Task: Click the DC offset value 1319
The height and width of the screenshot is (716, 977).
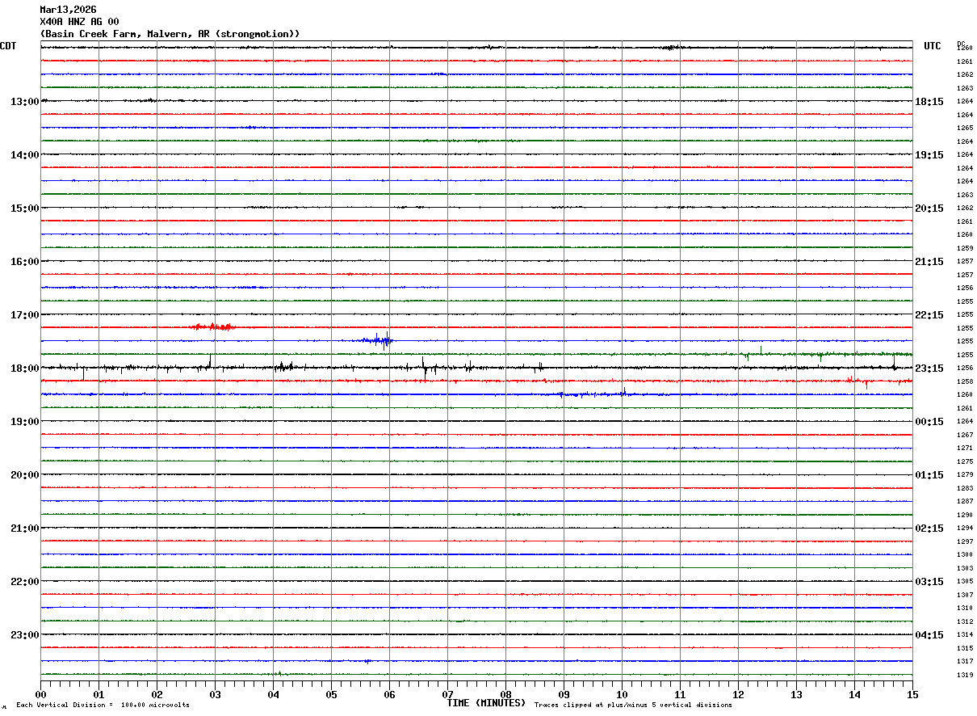Action: 964,675
